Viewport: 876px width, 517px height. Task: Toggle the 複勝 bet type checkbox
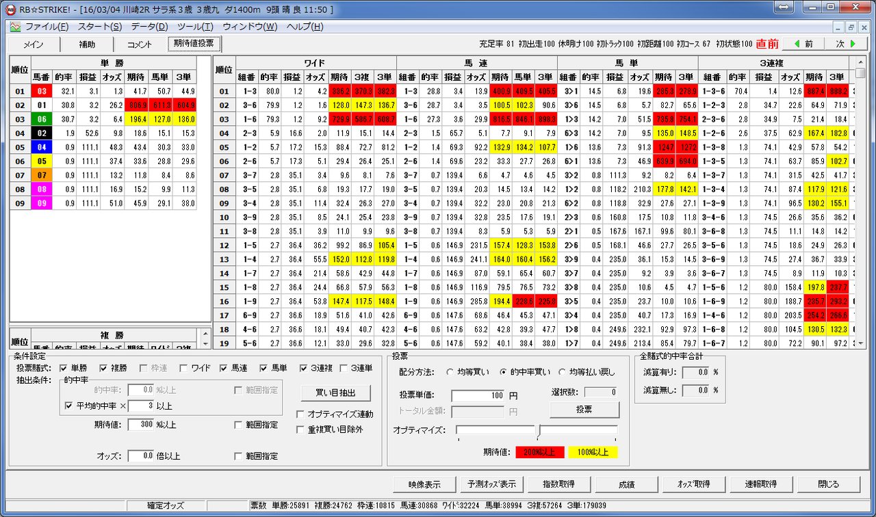point(104,368)
